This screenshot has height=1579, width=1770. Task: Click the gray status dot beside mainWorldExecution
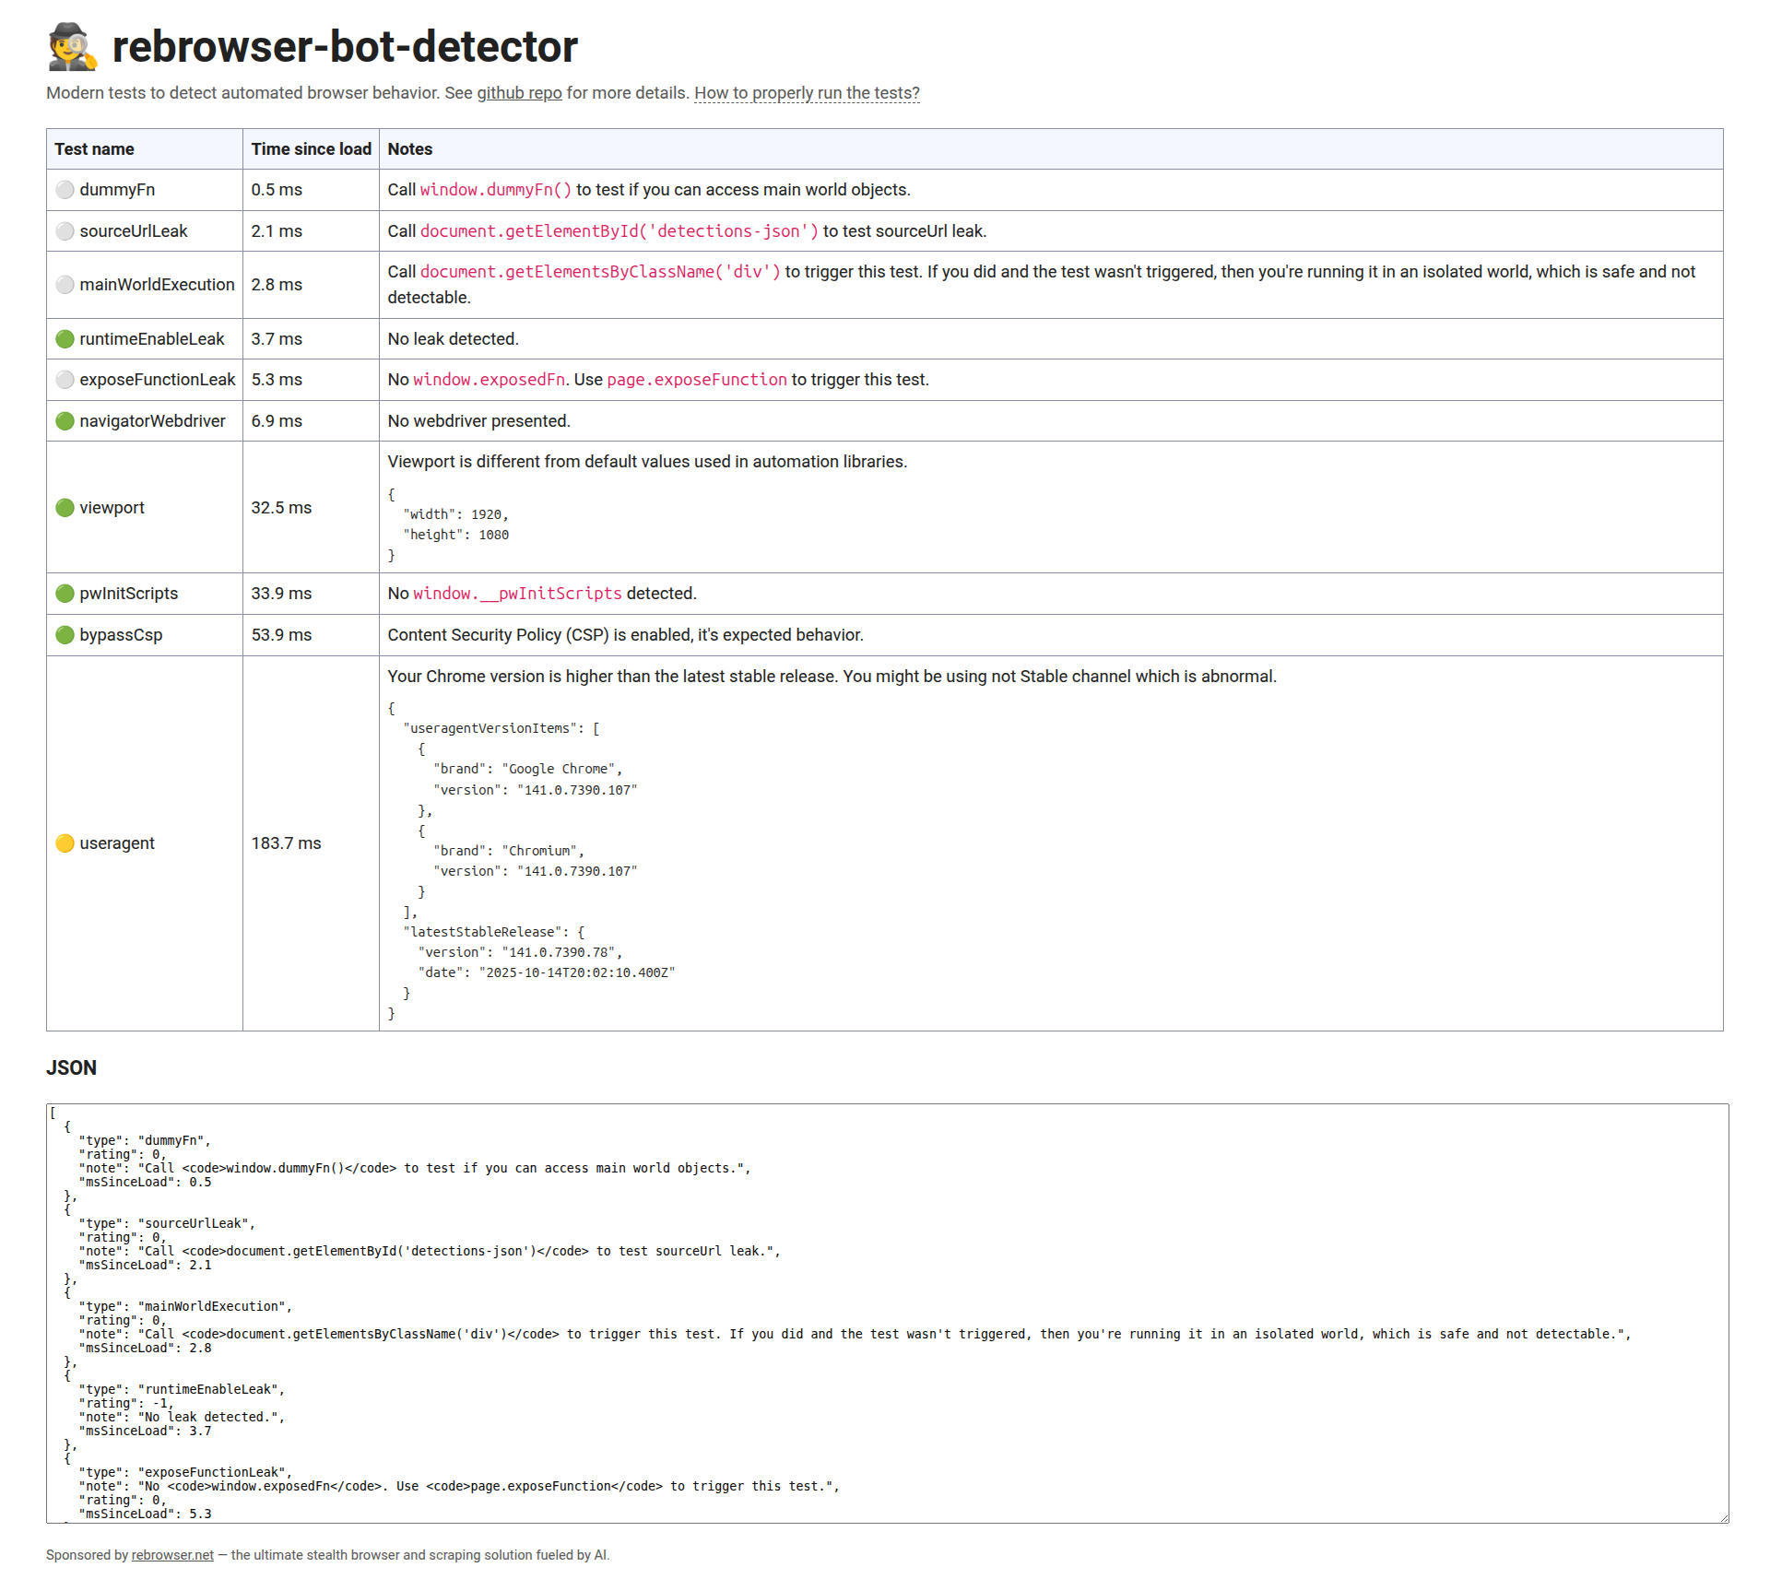pyautogui.click(x=65, y=285)
